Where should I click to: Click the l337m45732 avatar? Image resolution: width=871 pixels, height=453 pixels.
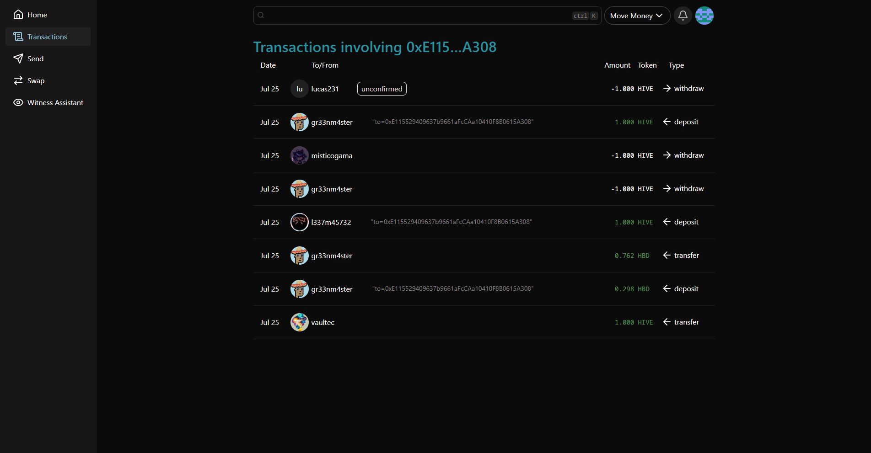click(299, 222)
